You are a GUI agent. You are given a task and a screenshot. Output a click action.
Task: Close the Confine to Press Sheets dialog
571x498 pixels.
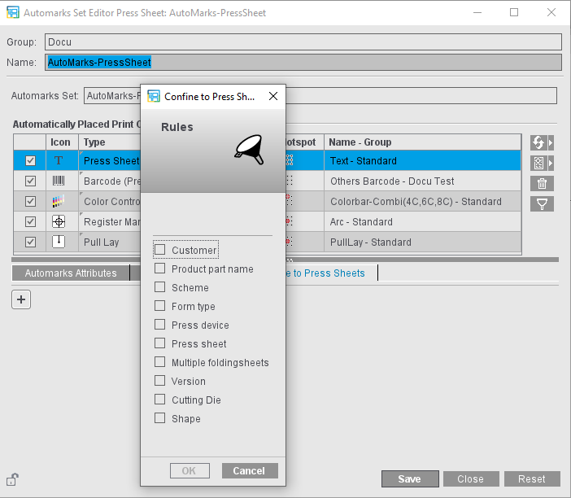(273, 96)
